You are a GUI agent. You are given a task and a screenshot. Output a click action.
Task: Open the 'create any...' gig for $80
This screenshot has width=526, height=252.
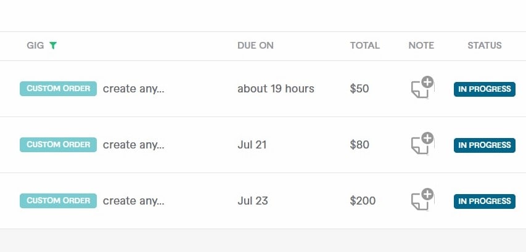[x=134, y=145]
